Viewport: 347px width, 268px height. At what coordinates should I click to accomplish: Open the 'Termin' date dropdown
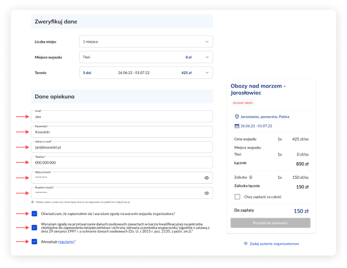(145, 72)
